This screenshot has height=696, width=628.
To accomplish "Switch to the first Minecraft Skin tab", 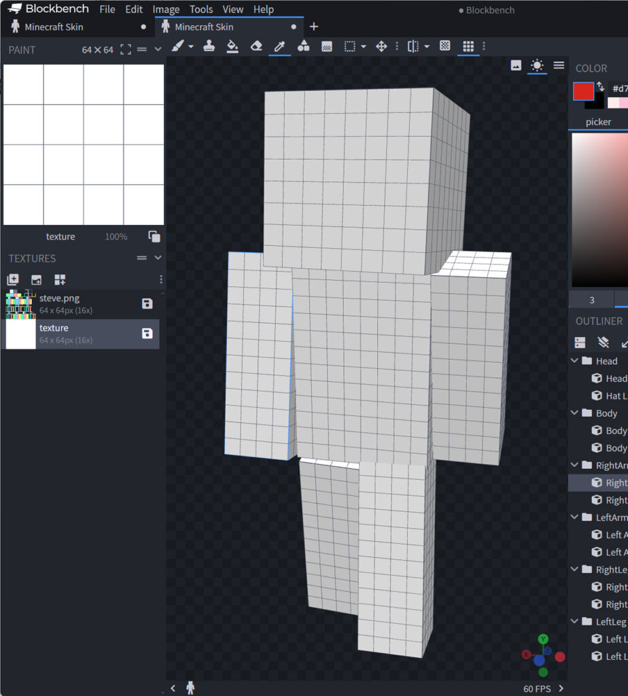I will (x=54, y=27).
